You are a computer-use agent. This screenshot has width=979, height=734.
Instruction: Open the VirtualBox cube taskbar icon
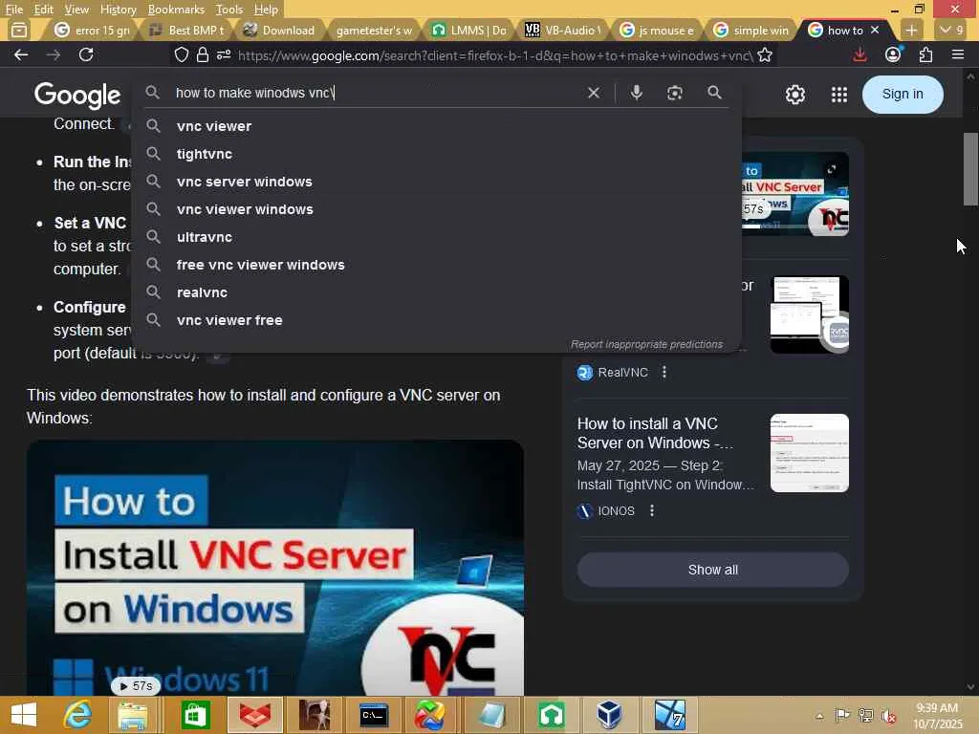[609, 715]
